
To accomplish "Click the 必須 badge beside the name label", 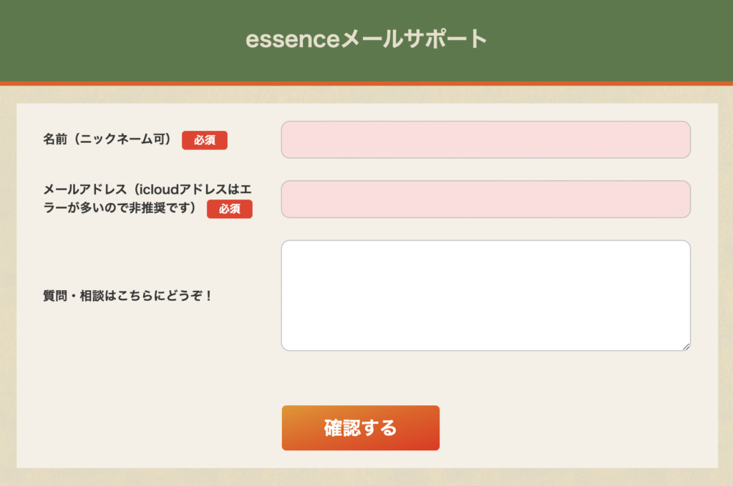I will (205, 140).
